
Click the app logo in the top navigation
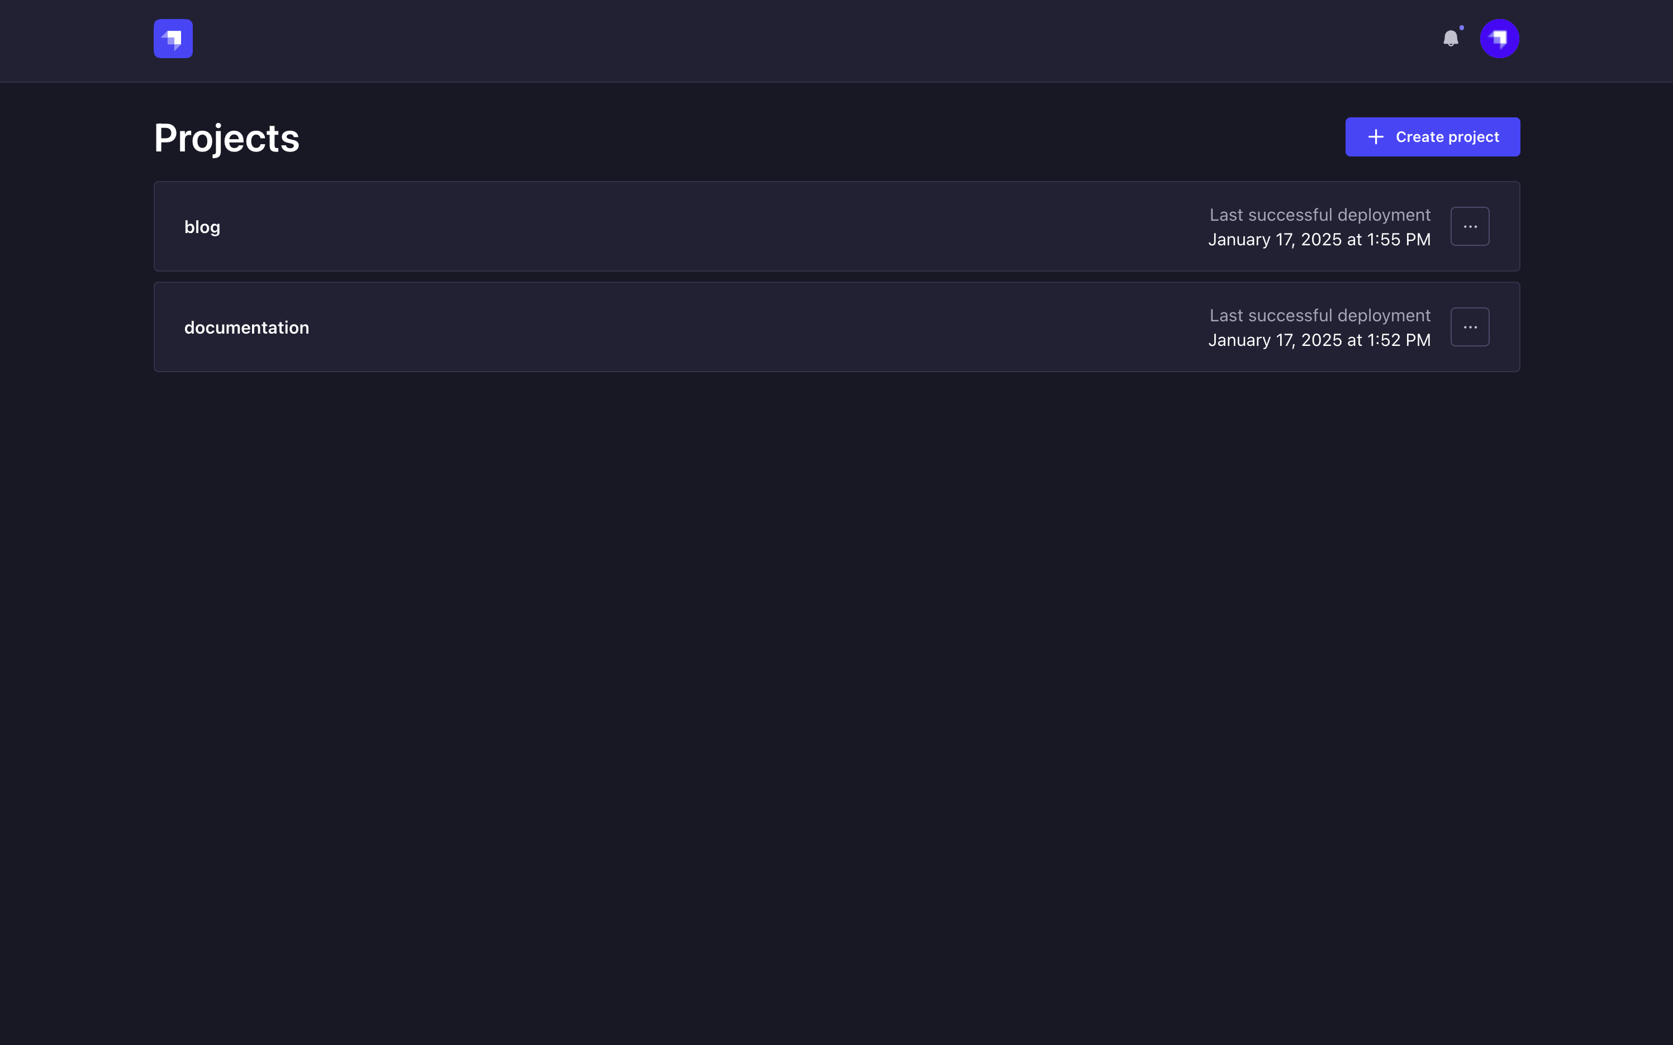click(x=172, y=39)
